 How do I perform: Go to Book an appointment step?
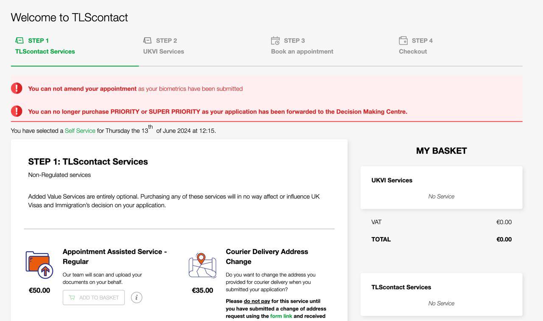click(302, 51)
